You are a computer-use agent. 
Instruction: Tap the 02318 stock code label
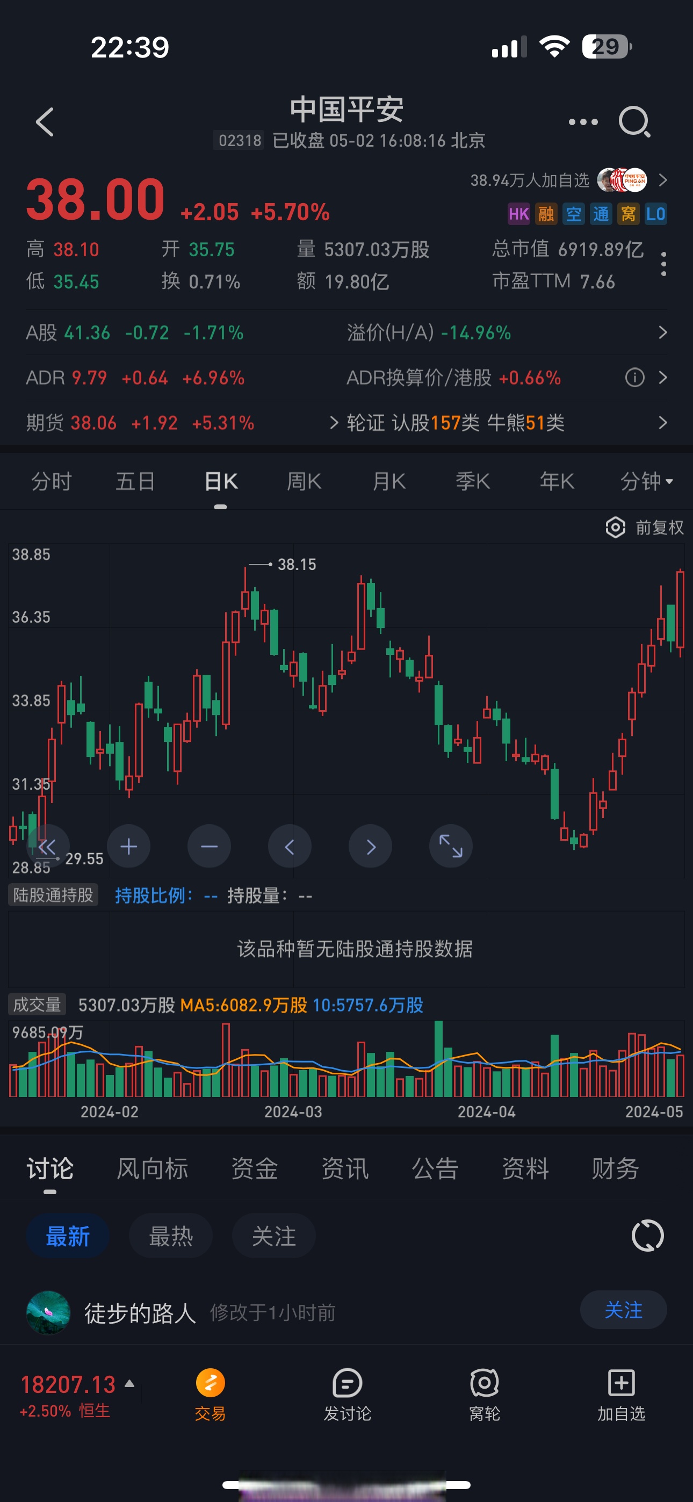(x=240, y=141)
